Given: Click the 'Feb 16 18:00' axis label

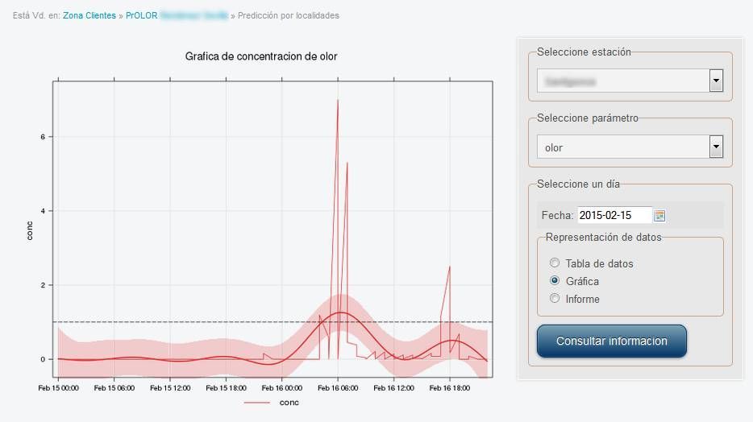Looking at the screenshot, I should tap(450, 388).
